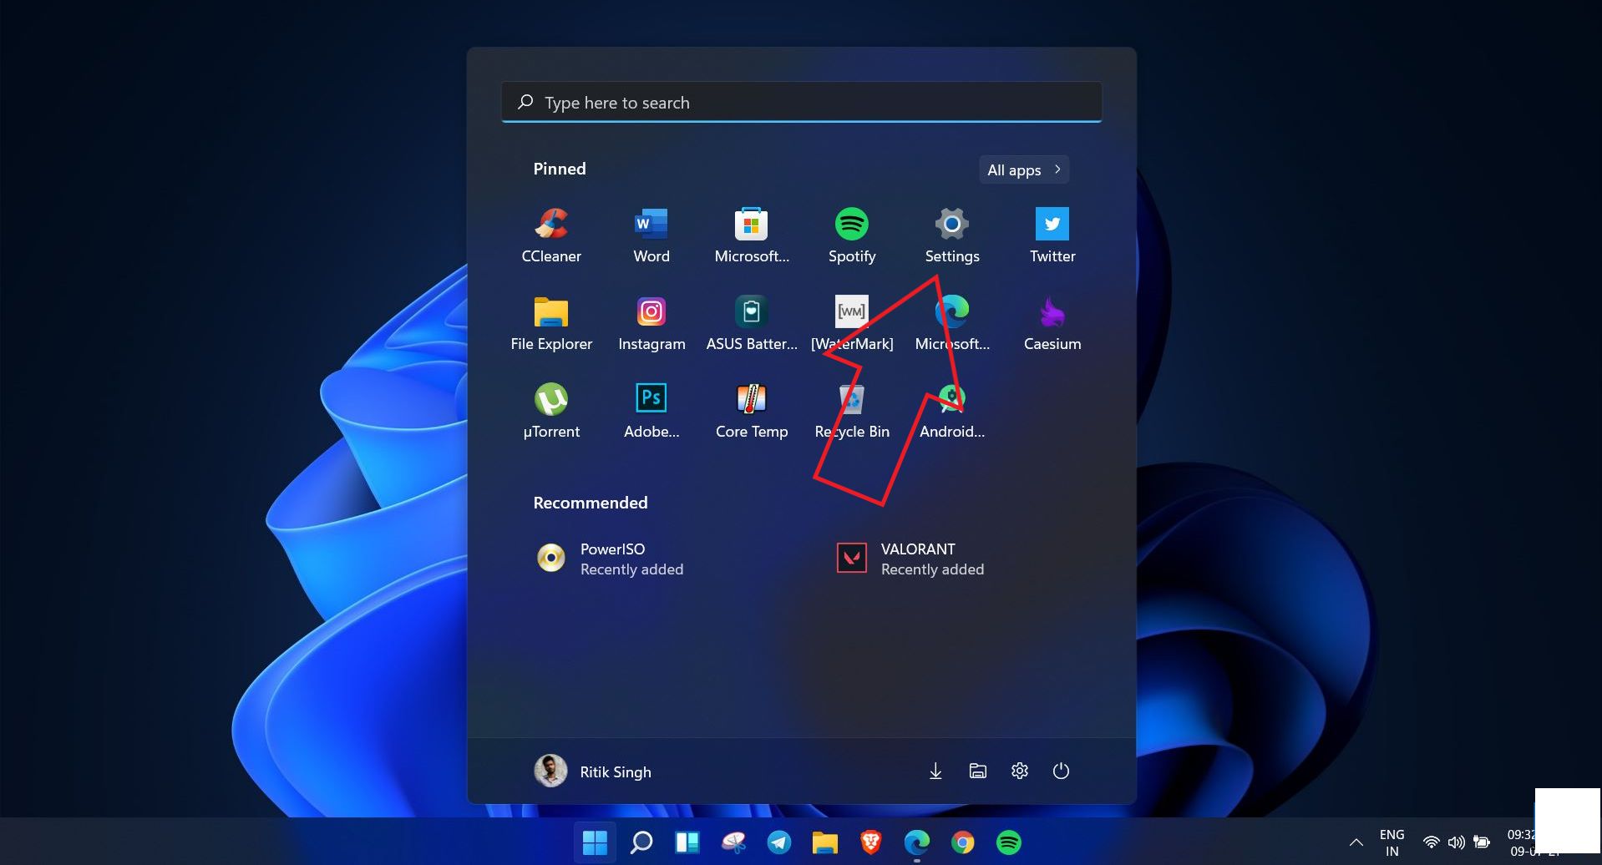Open the Power options button

coord(1061,771)
